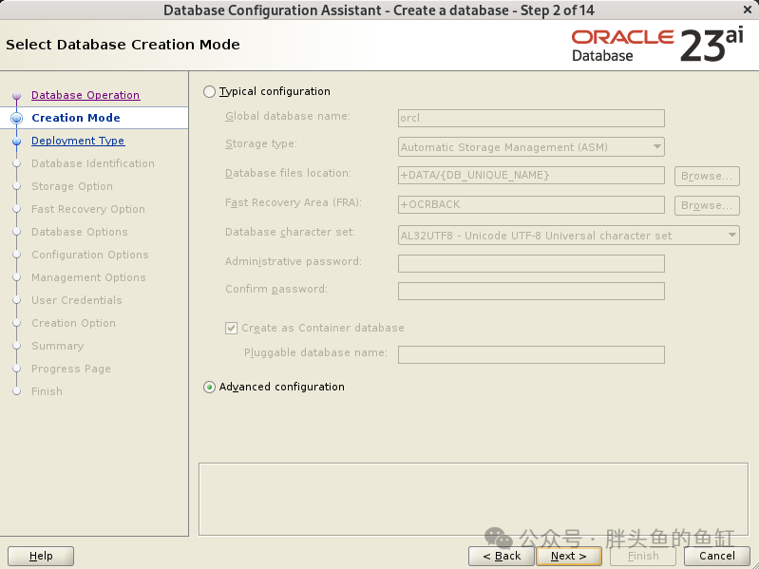Click the Global database name field

531,118
